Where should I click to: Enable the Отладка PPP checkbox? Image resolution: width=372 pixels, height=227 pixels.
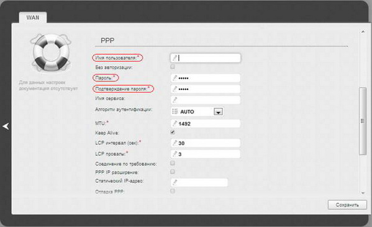[x=173, y=191]
